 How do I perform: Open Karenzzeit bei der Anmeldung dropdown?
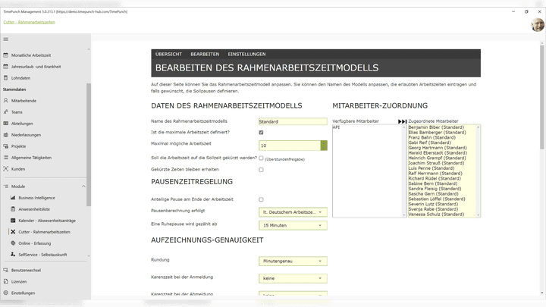(293, 278)
